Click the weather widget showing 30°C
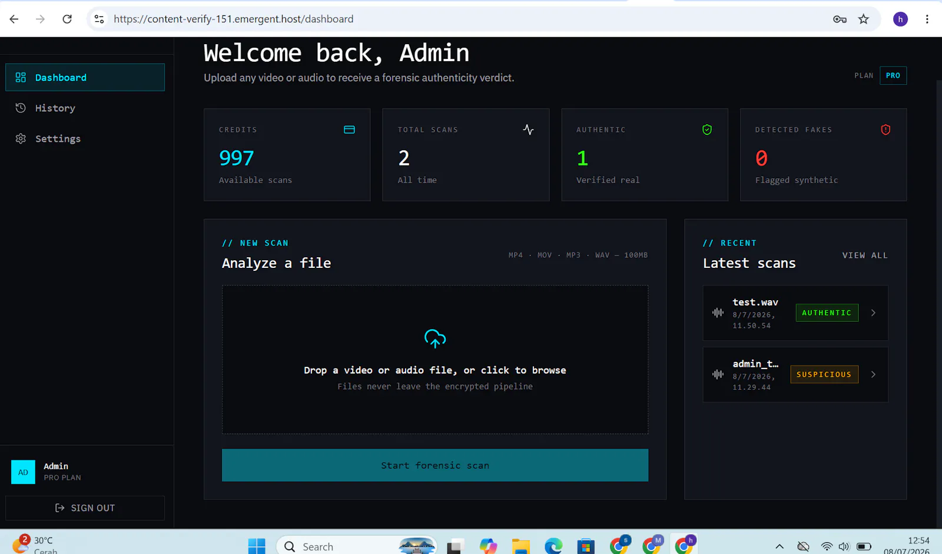This screenshot has width=942, height=554. [x=35, y=545]
